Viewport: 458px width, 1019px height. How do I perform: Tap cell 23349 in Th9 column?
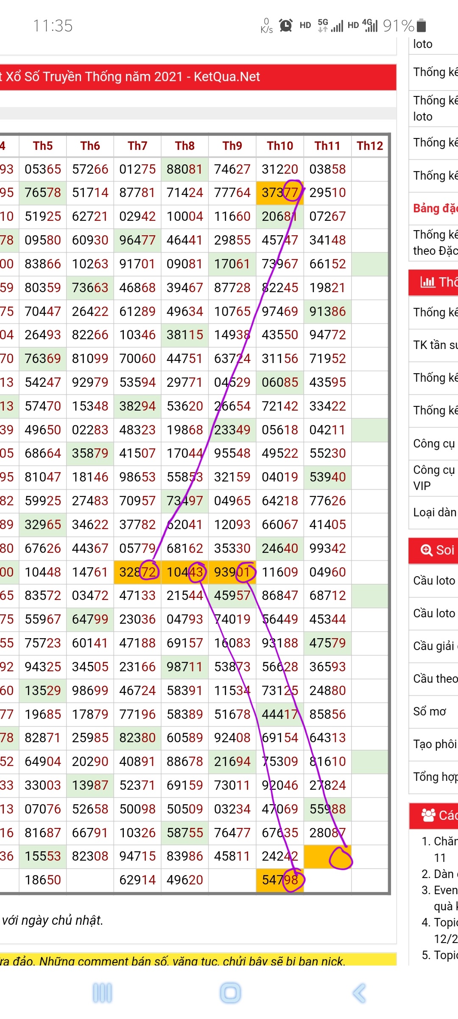232,430
